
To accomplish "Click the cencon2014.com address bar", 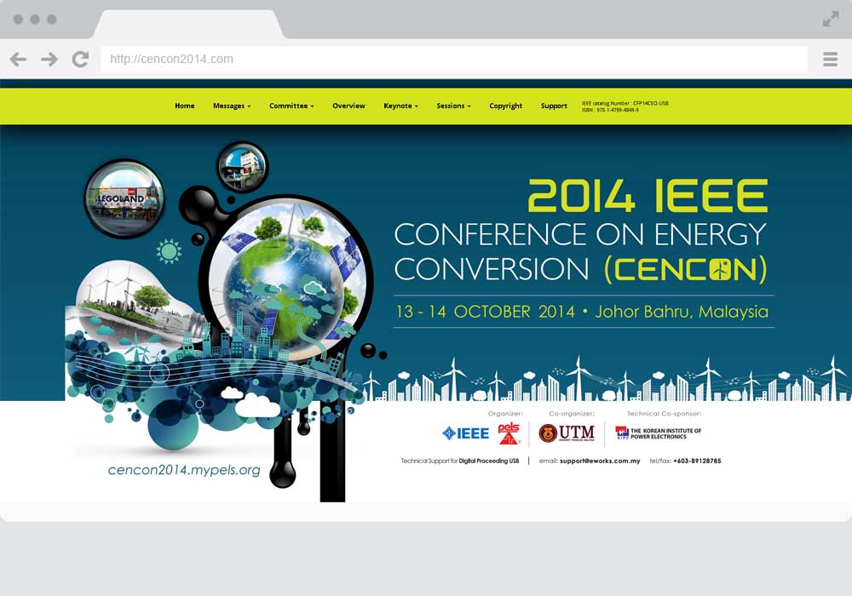I will pyautogui.click(x=454, y=59).
